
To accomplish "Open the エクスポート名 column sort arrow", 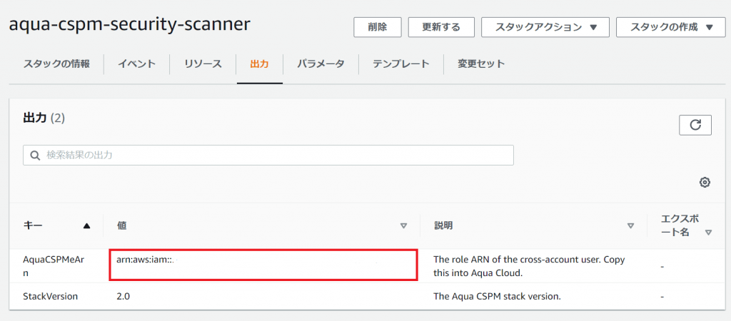I will click(709, 233).
